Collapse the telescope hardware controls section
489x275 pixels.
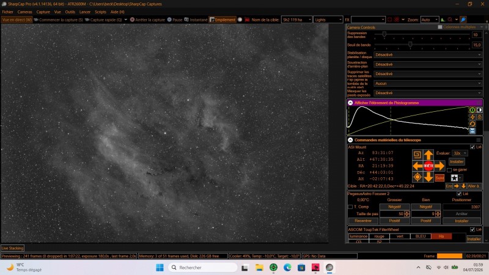[350, 140]
